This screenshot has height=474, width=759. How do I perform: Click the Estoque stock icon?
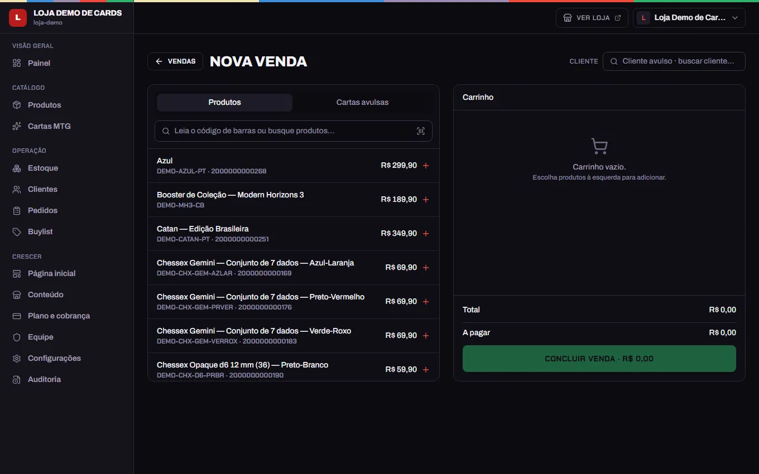[x=17, y=168]
